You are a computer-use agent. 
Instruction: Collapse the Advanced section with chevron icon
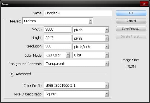(x=12, y=74)
